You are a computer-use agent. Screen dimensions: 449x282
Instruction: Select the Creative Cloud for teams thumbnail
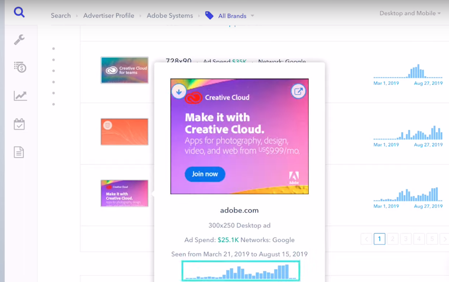124,70
